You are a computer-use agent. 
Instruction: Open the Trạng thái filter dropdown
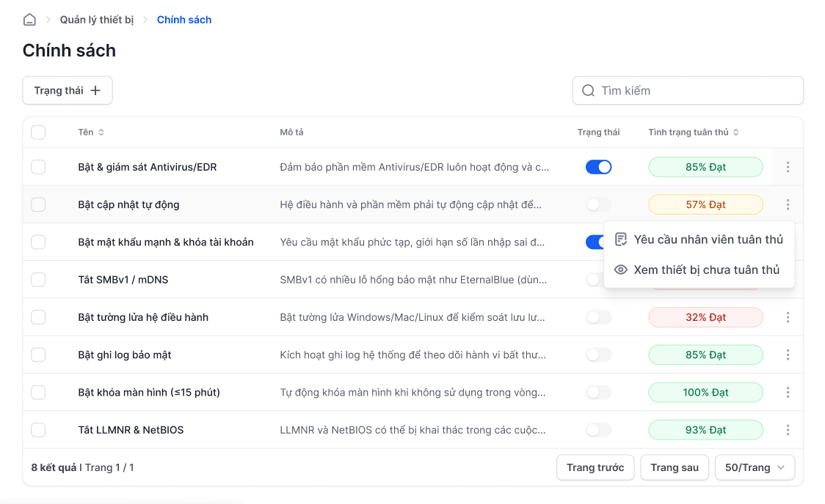pos(68,91)
